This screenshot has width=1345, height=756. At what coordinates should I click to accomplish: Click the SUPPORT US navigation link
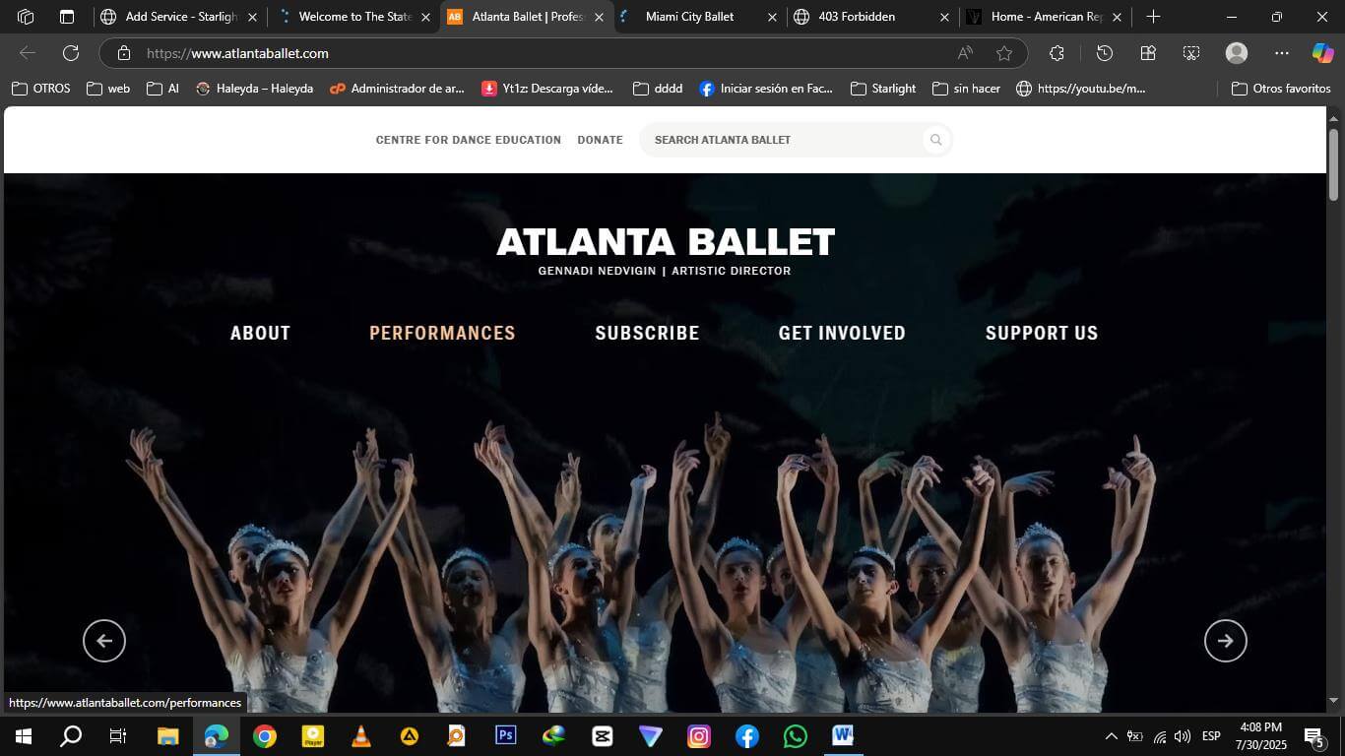coord(1041,333)
